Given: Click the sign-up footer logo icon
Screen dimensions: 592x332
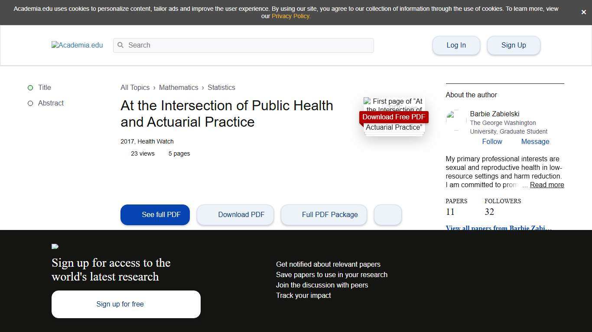Looking at the screenshot, I should pos(55,246).
